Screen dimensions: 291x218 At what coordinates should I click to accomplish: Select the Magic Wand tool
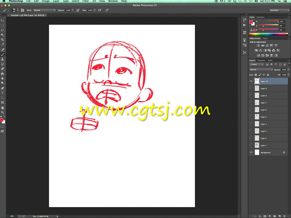tap(3, 35)
